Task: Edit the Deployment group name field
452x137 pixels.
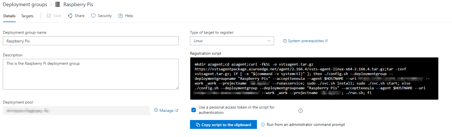Action: [x=91, y=41]
